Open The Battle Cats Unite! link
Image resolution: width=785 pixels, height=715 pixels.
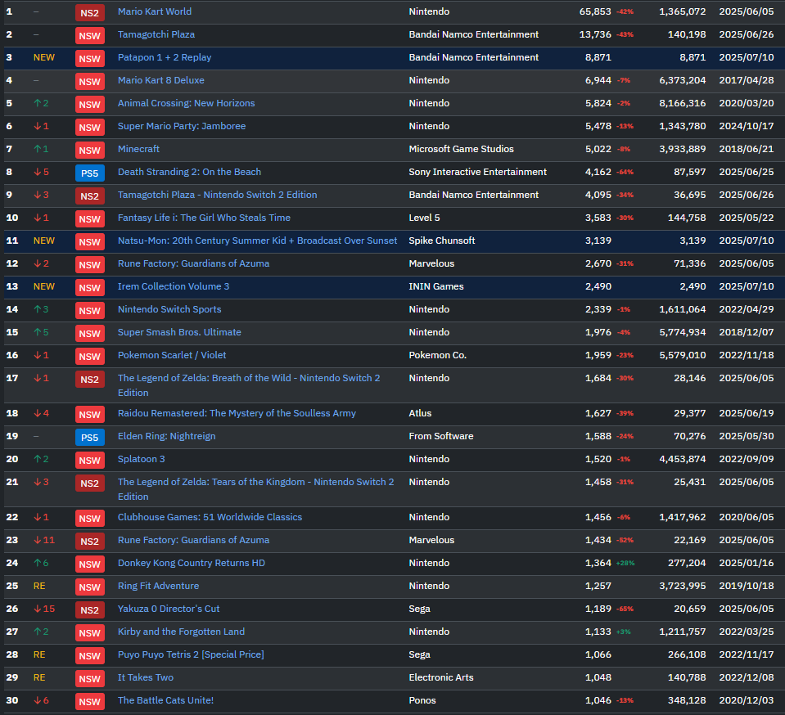(x=165, y=700)
